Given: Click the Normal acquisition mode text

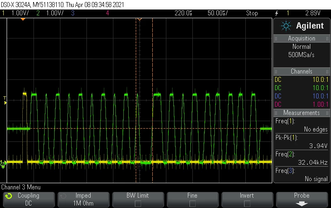Looking at the screenshot, I should click(302, 47).
